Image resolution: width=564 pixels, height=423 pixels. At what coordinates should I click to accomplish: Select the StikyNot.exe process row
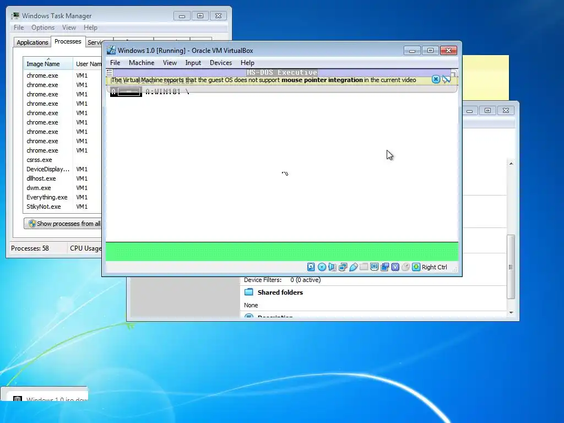[x=63, y=207]
